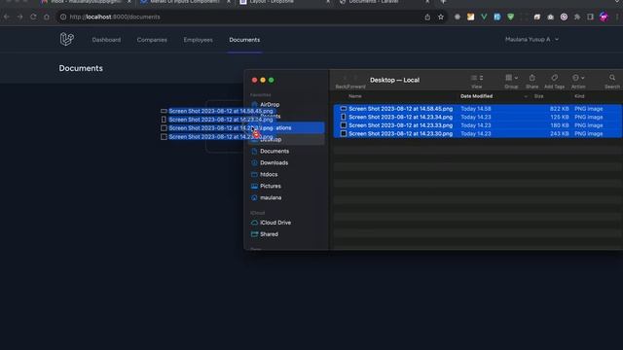Sort by the Date Modified column header
The height and width of the screenshot is (350, 623).
(476, 96)
